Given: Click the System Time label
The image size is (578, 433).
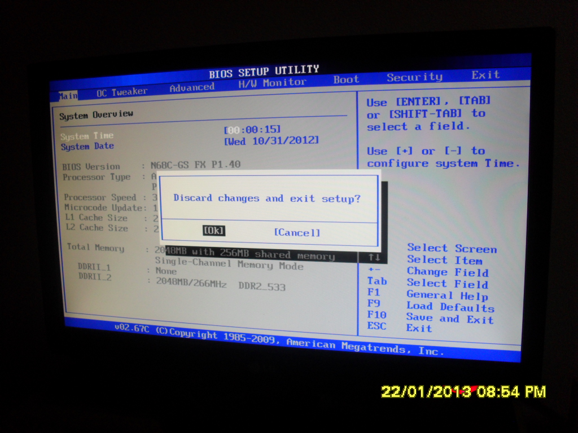Looking at the screenshot, I should (x=87, y=136).
